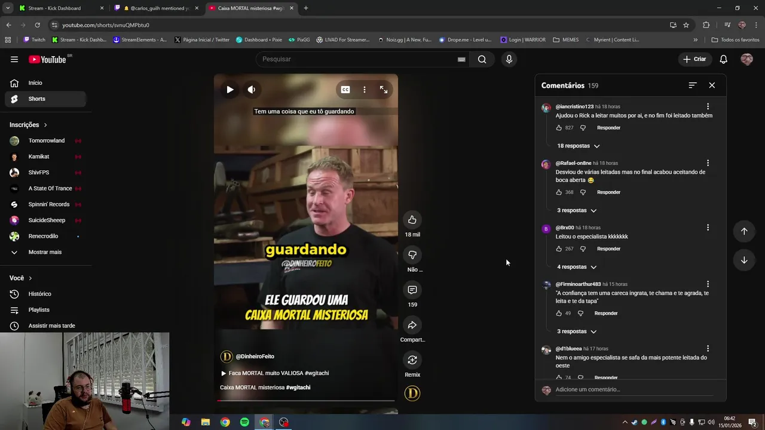Reply to Rafael-on8ne's comment
This screenshot has height=430, width=765.
608,192
